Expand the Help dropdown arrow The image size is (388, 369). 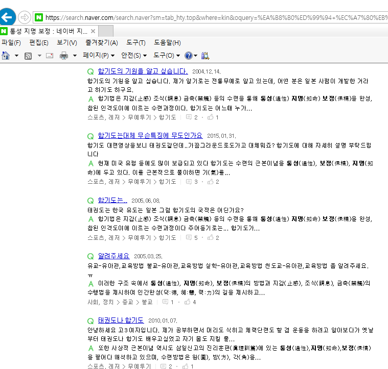click(x=195, y=56)
